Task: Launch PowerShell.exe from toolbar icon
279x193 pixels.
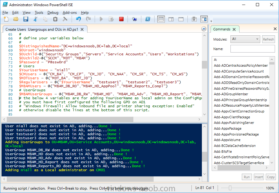Action: click(x=148, y=19)
